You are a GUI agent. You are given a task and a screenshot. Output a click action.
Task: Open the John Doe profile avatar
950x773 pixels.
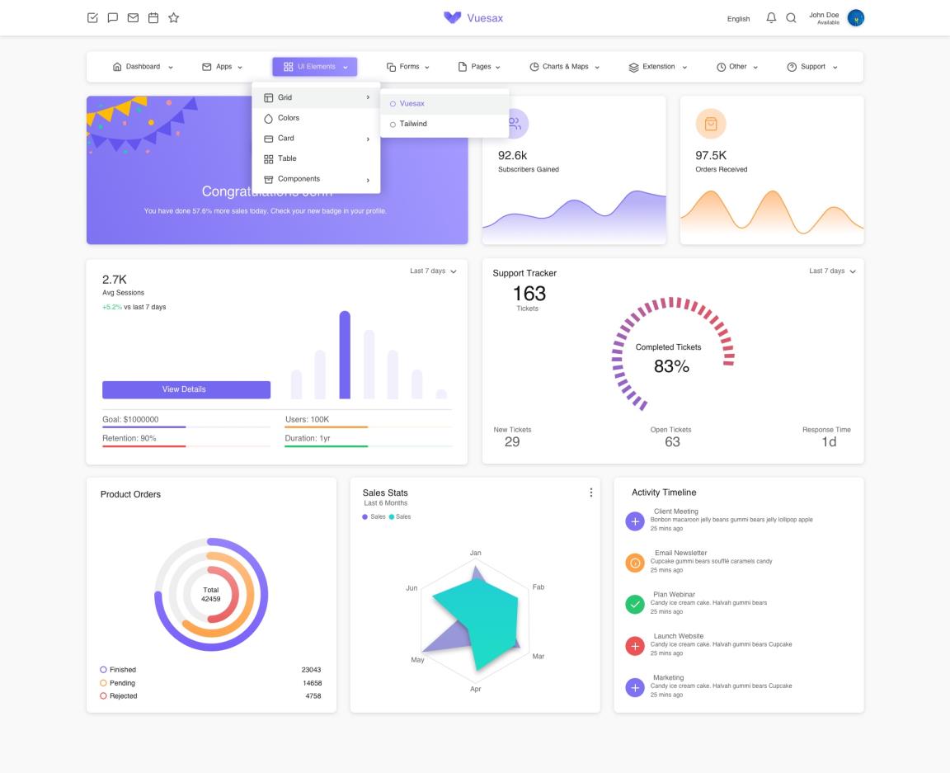coord(855,18)
